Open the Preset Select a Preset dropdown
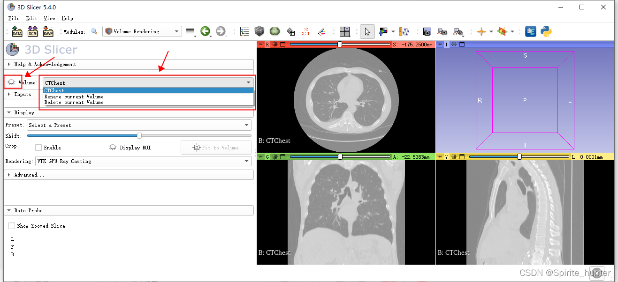 [x=139, y=125]
